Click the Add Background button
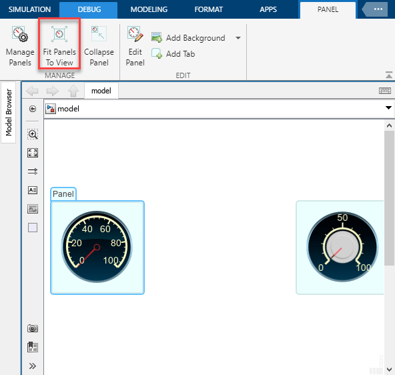This screenshot has width=395, height=375. click(188, 38)
